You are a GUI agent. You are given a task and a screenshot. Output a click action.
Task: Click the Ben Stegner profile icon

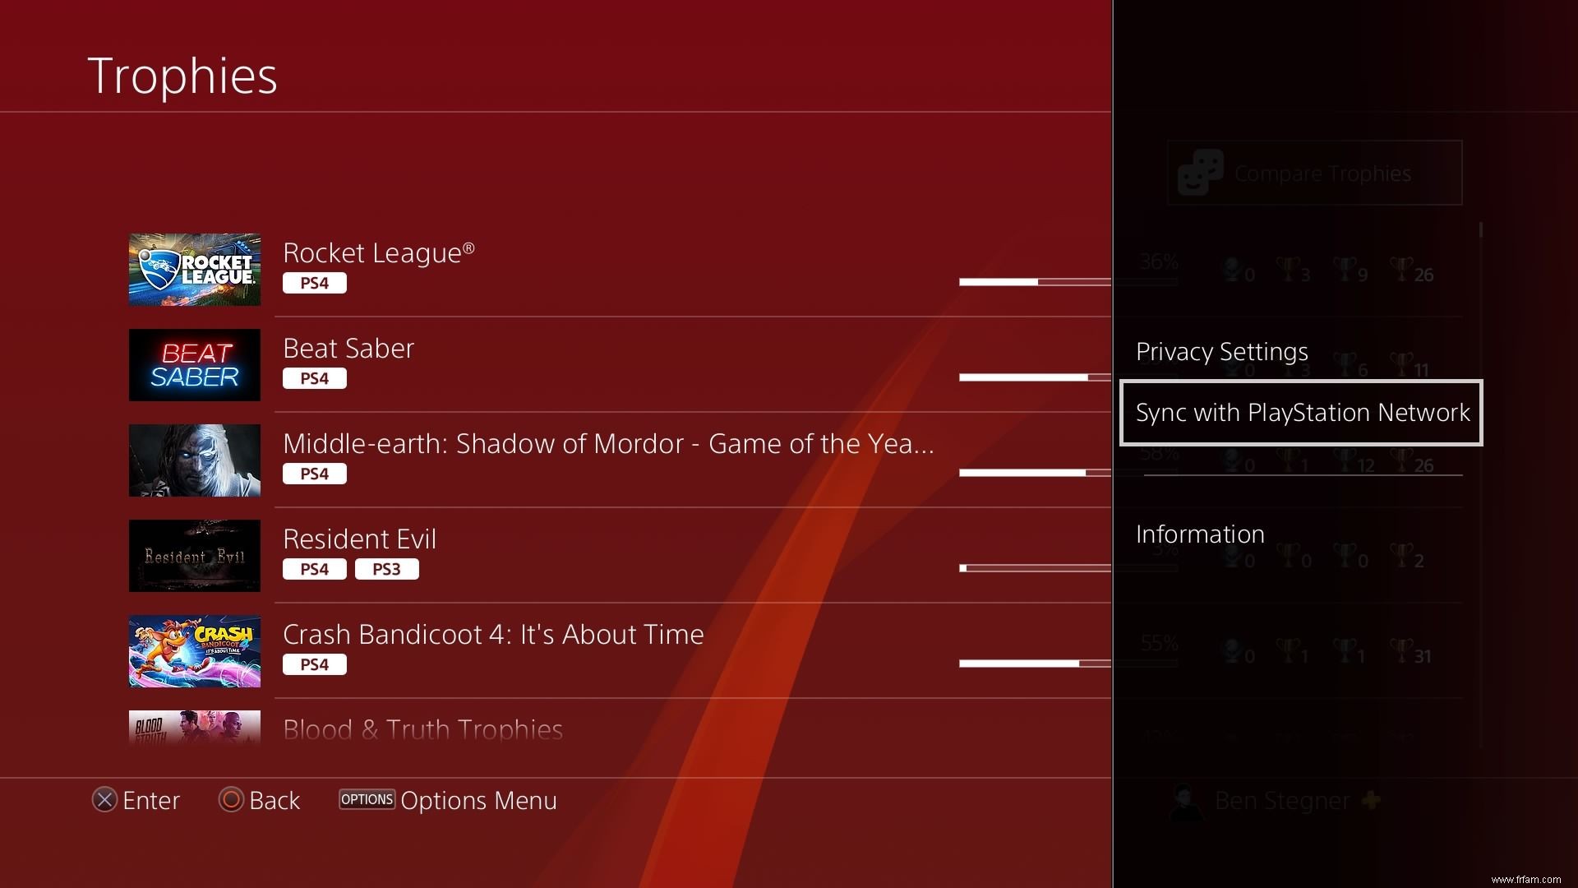point(1184,800)
